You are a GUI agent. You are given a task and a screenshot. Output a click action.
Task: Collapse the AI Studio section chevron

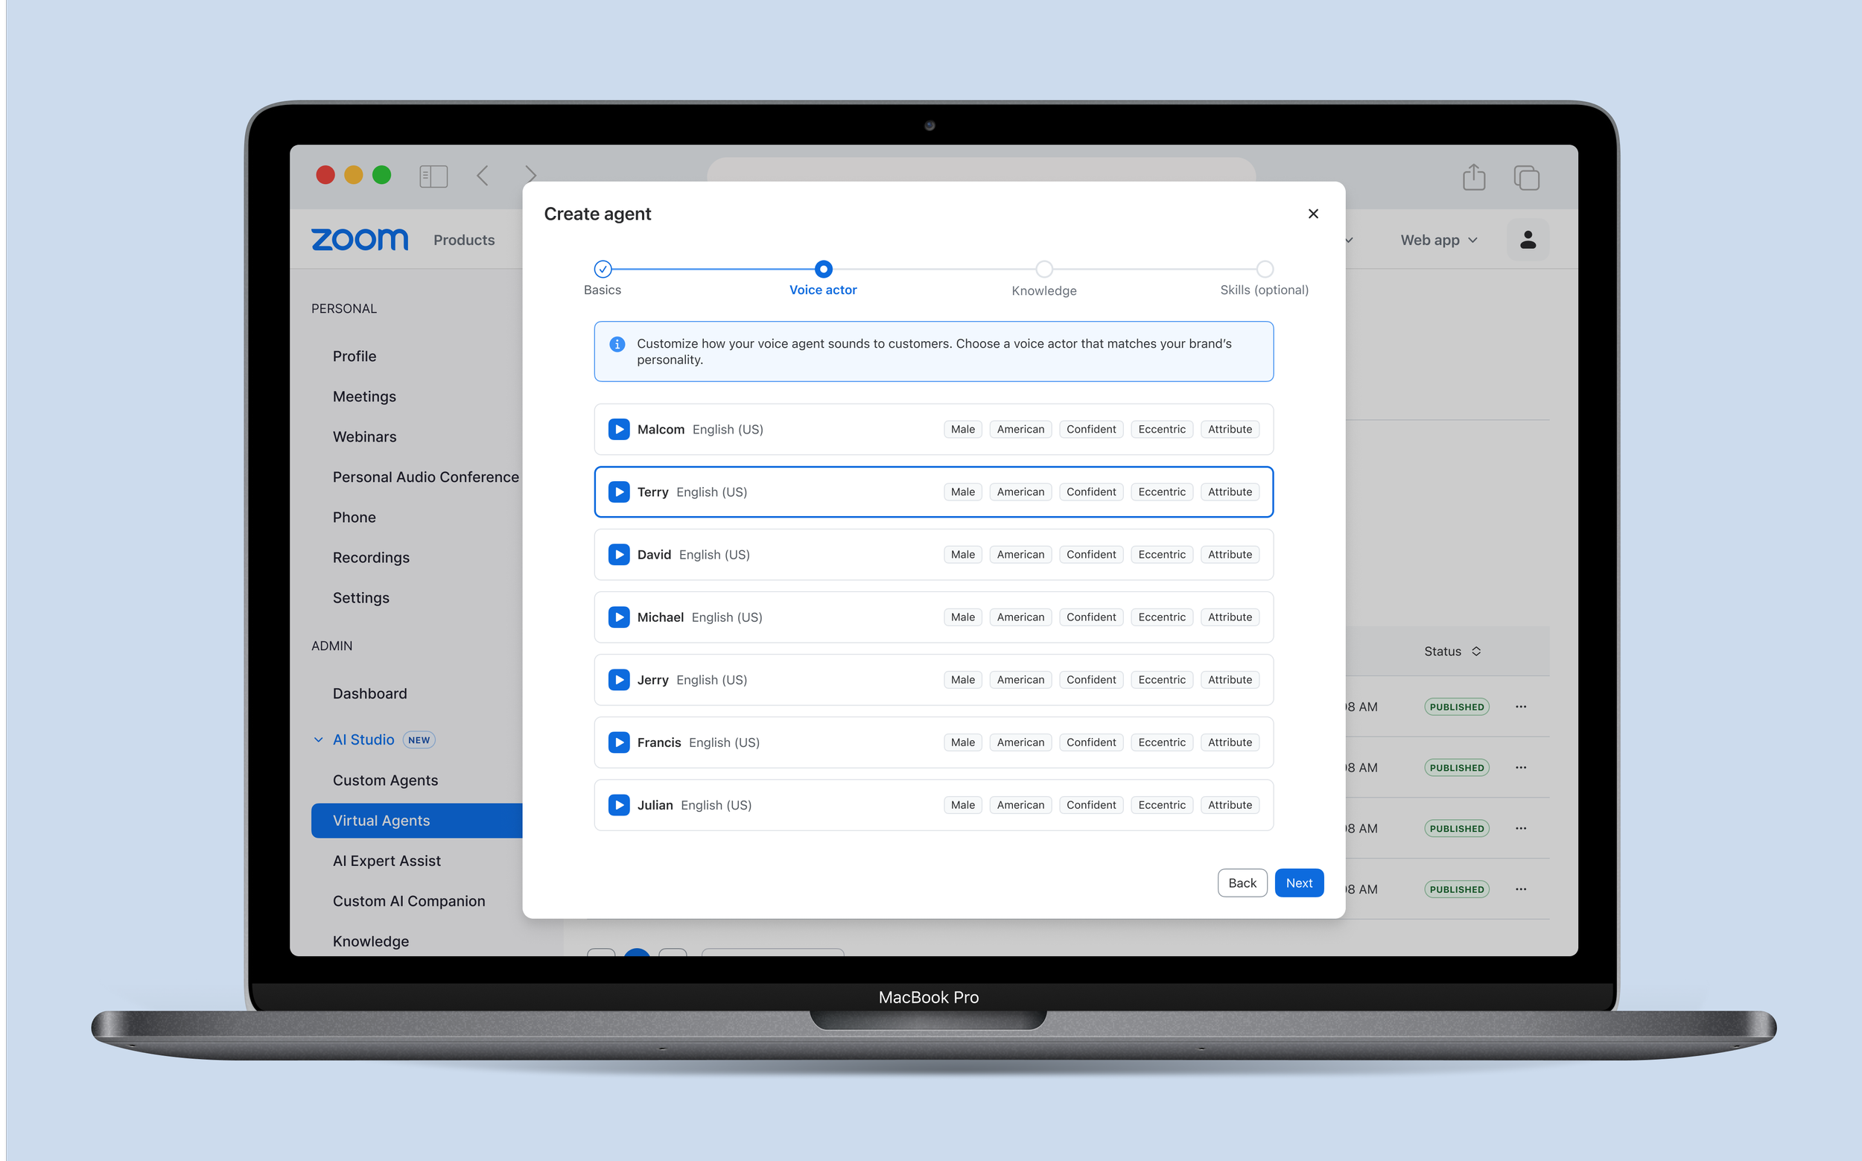point(319,739)
